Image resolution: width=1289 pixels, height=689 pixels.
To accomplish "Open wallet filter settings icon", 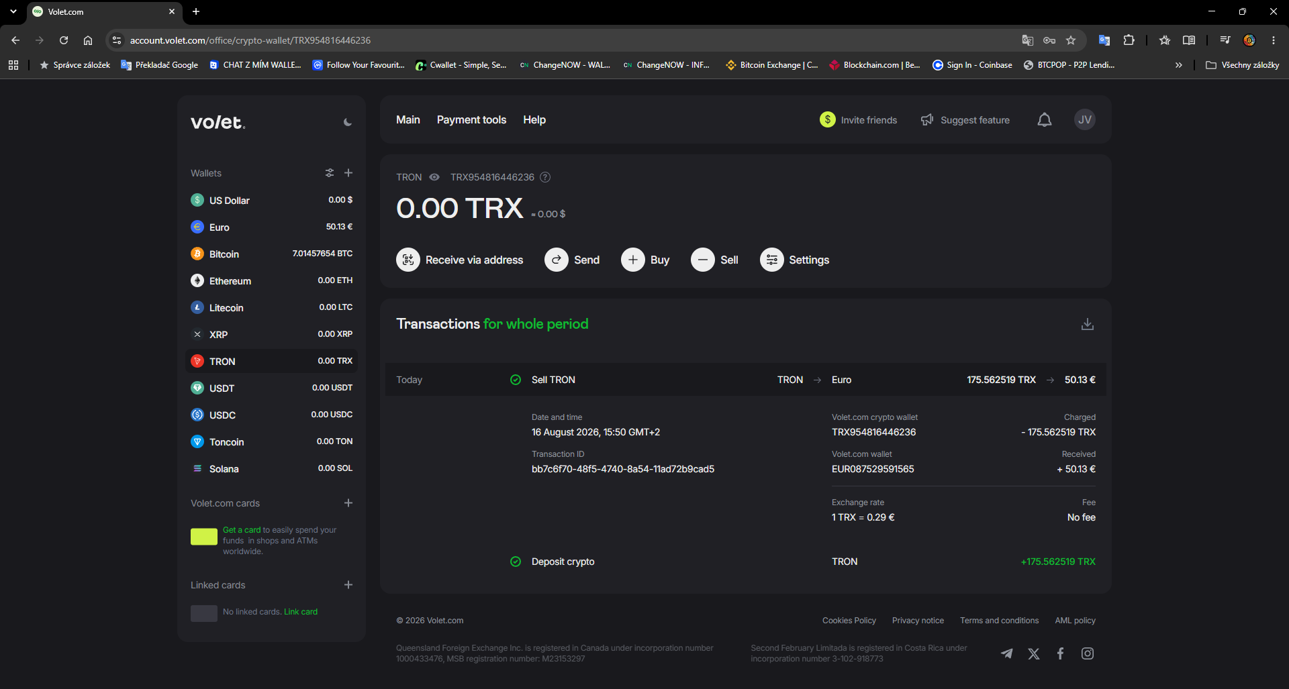I will [x=330, y=173].
